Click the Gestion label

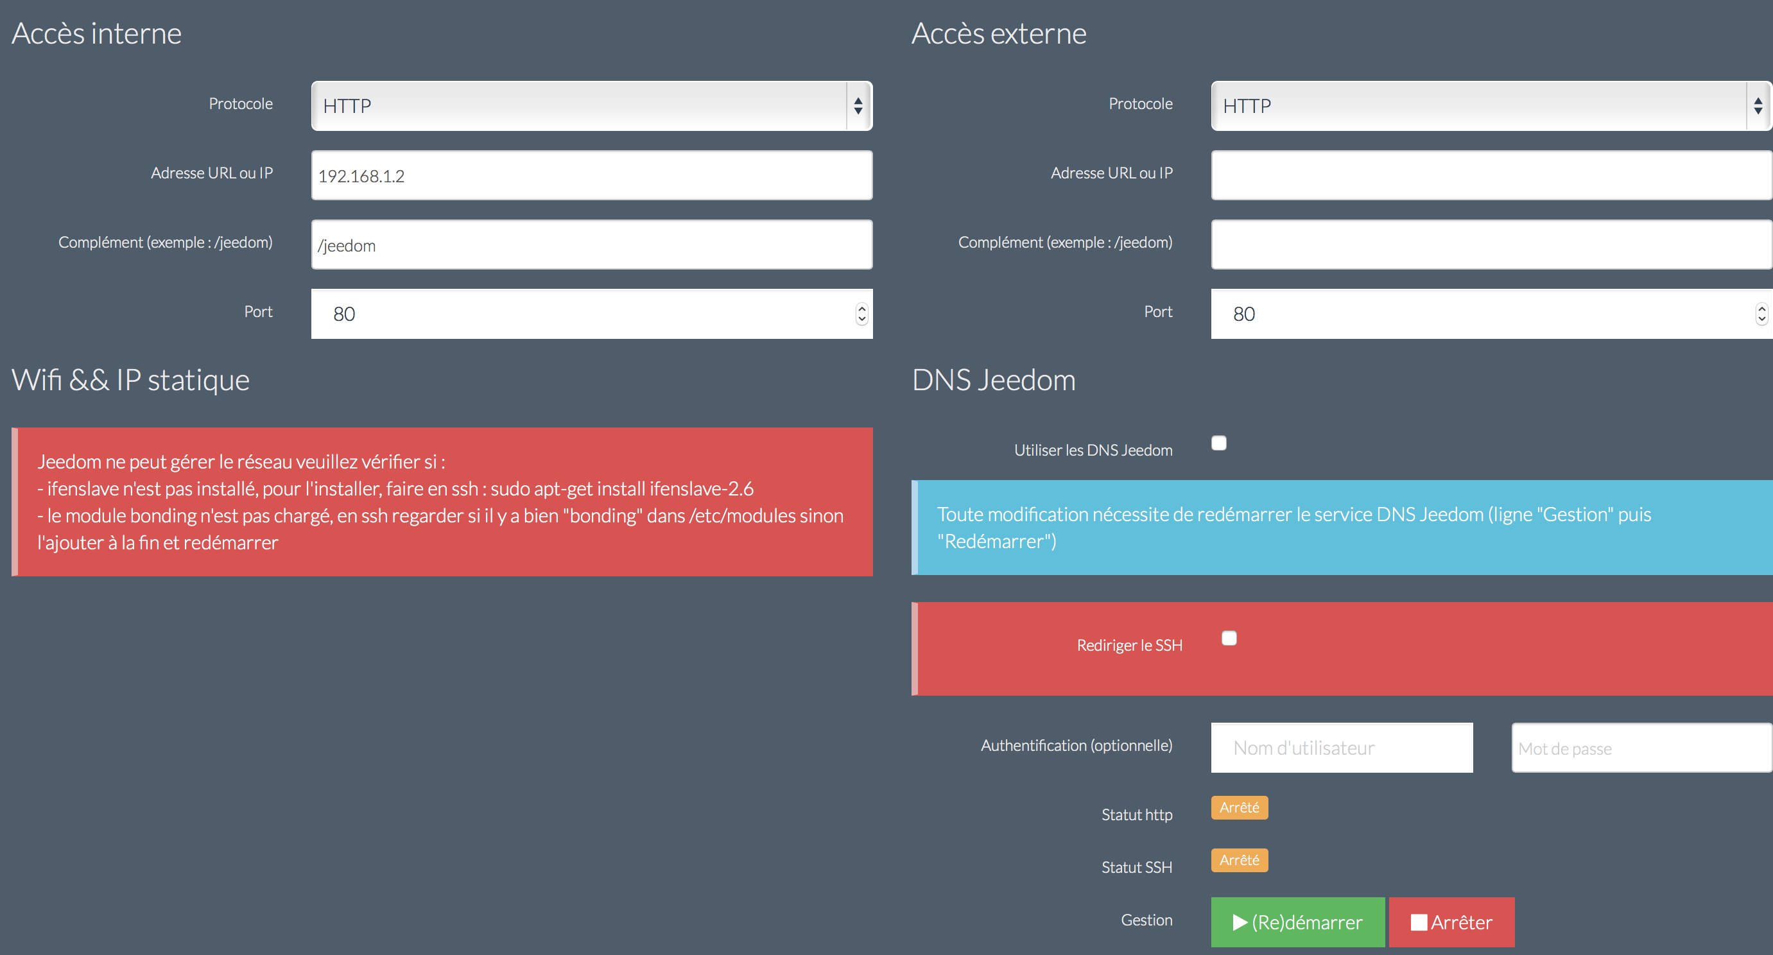point(1146,920)
